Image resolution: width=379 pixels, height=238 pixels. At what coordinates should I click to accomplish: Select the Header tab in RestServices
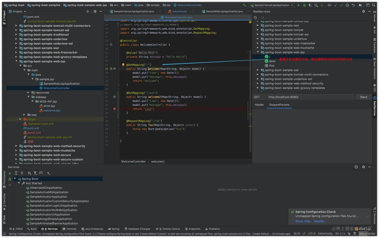[259, 105]
